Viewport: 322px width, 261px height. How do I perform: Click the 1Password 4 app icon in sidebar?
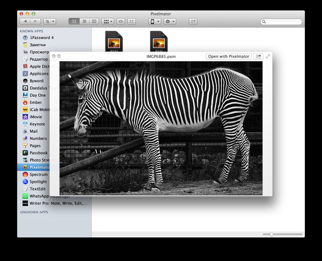click(x=25, y=38)
